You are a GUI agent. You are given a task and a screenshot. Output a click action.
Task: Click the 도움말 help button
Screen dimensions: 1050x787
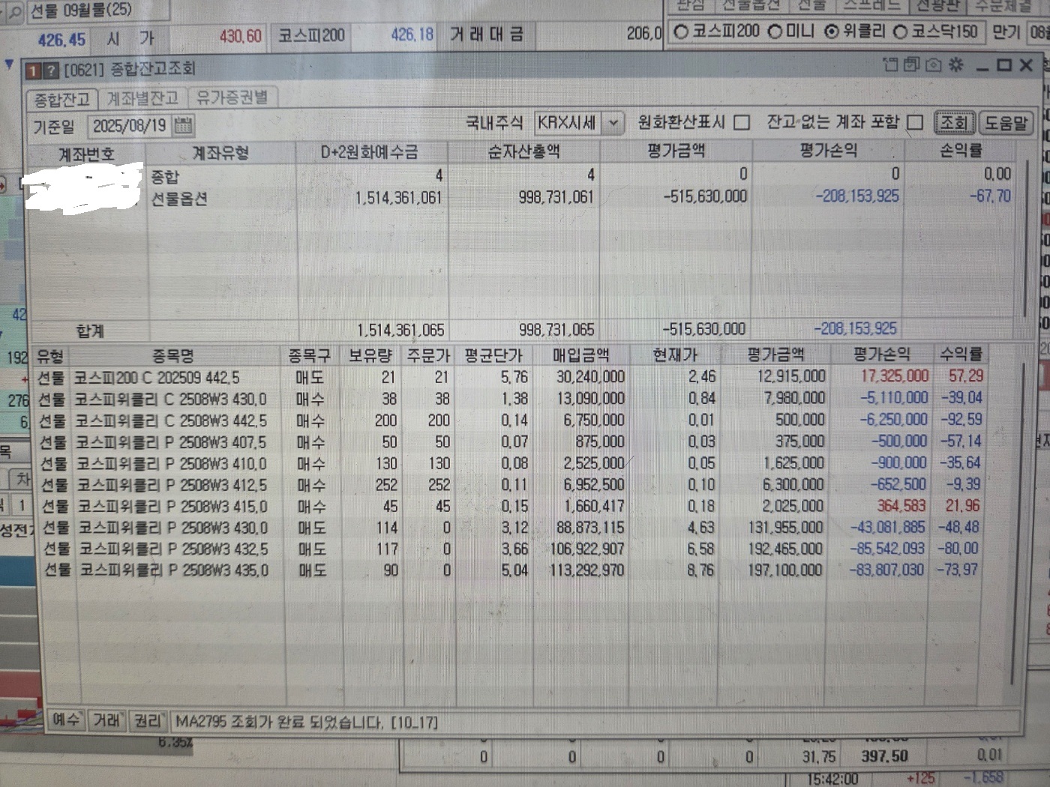click(x=1006, y=123)
